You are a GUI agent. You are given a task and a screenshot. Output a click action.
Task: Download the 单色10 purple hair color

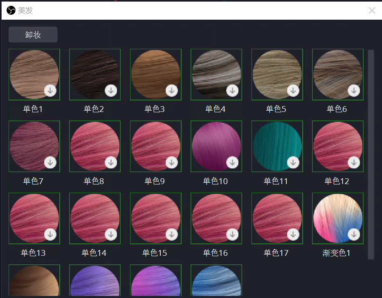[x=232, y=162]
